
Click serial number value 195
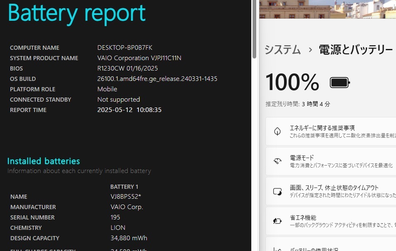115,217
